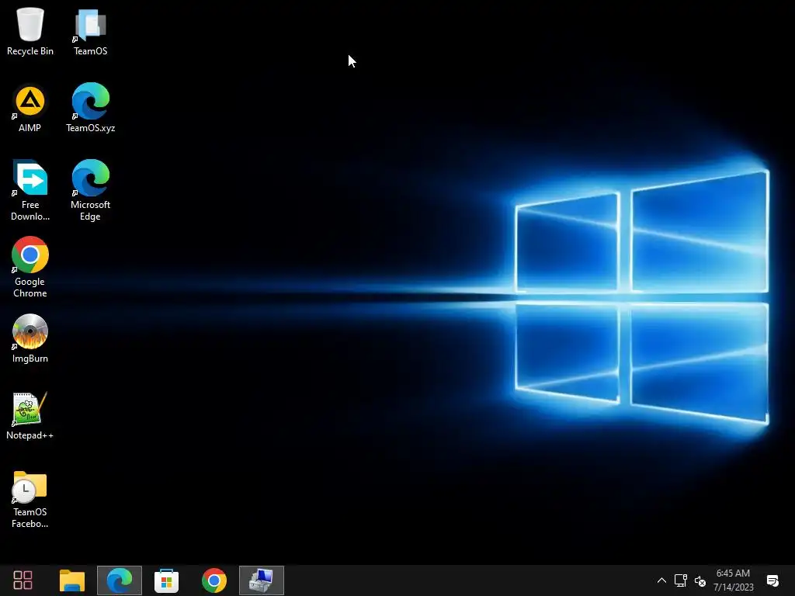
Task: Select the Microsoft Edge desktop shortcut
Action: [90, 191]
